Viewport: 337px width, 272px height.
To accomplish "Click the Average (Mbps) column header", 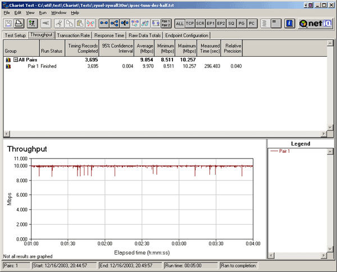I will coord(145,48).
